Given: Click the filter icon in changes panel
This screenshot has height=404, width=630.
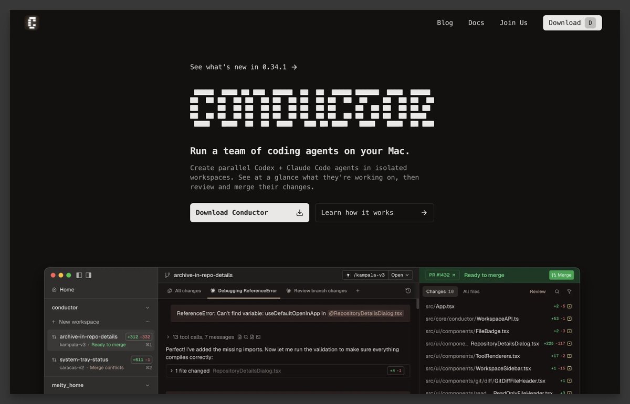Looking at the screenshot, I should [x=569, y=291].
